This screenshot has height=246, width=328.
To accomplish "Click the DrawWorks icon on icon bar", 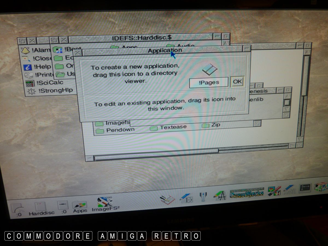I will pyautogui.click(x=247, y=192).
